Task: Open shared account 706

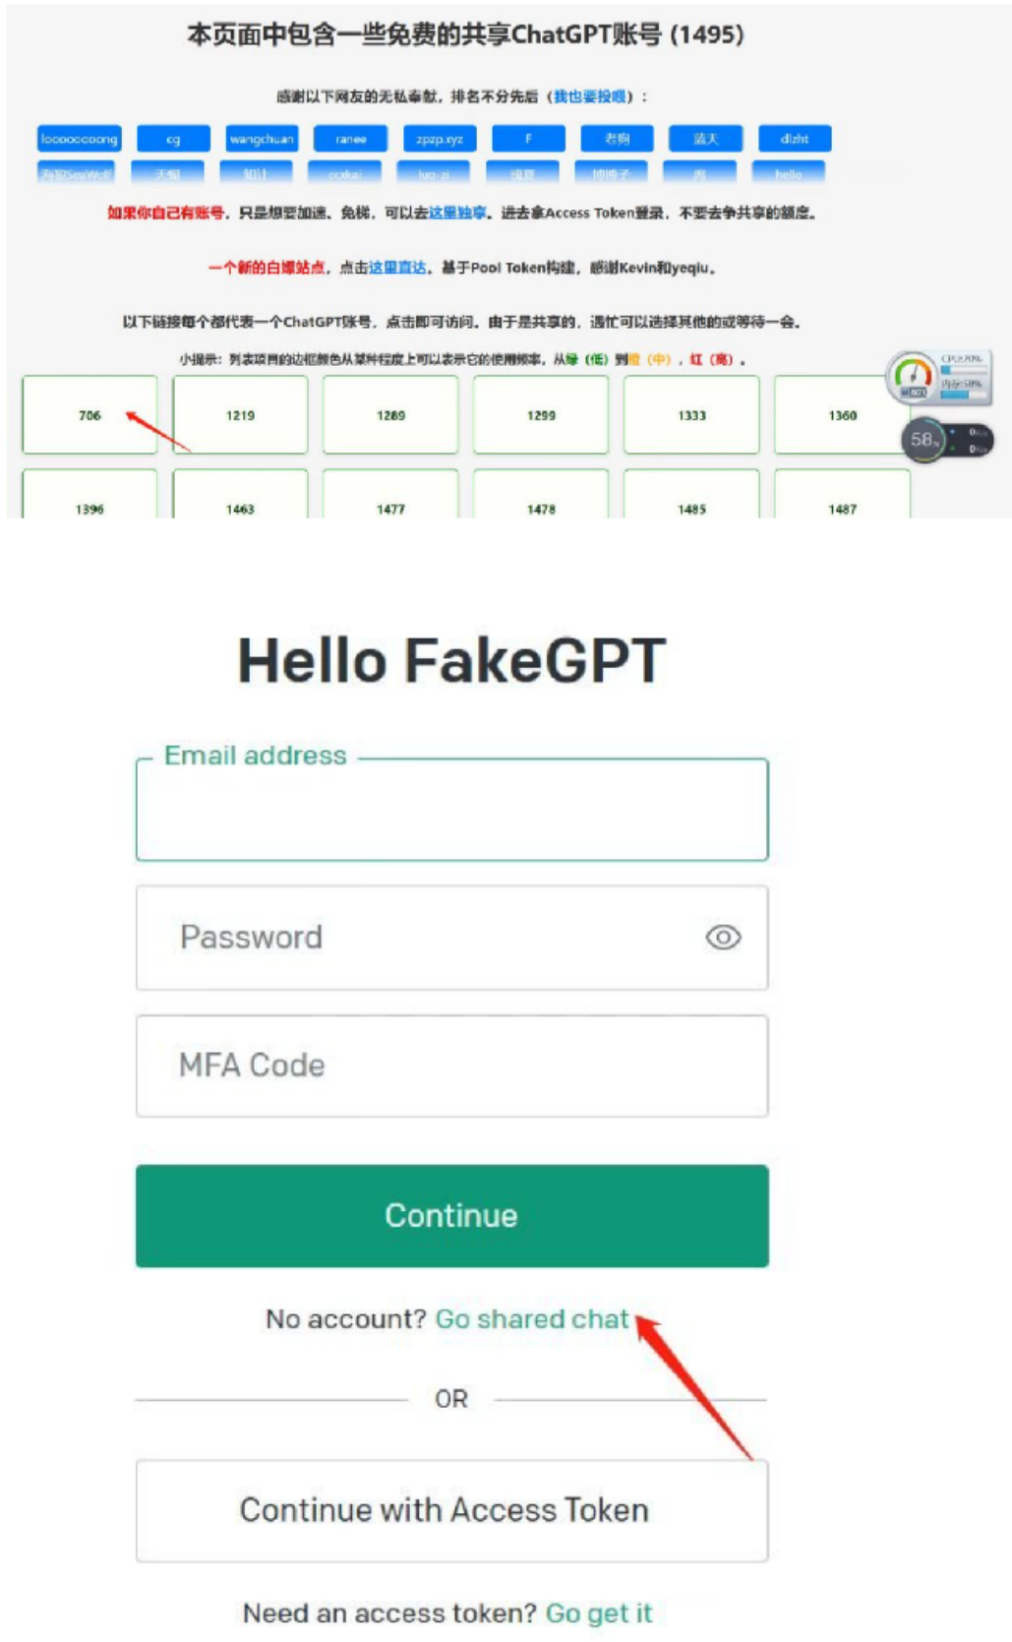Action: (x=89, y=415)
